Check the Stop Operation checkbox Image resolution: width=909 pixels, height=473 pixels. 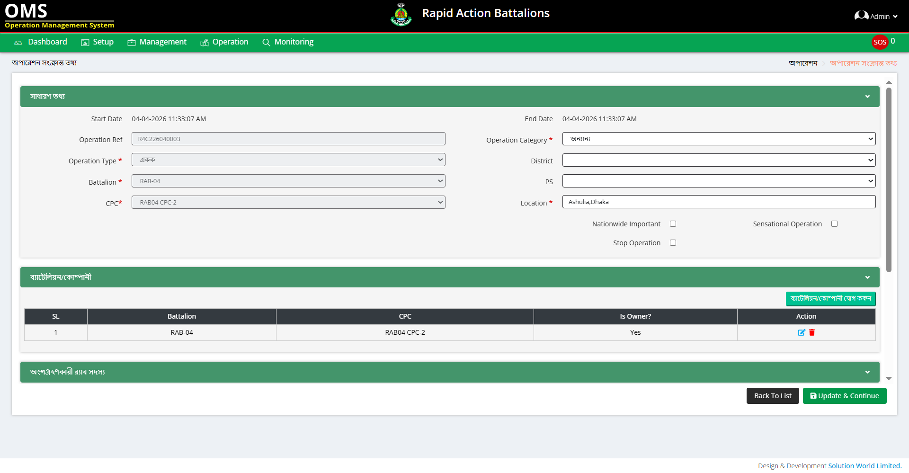[x=673, y=243]
